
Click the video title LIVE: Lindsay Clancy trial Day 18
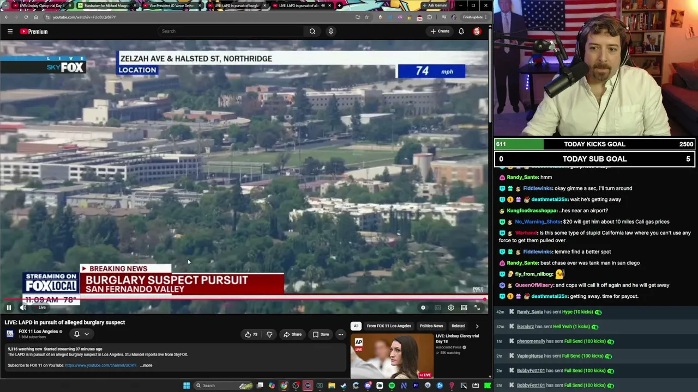click(x=457, y=338)
